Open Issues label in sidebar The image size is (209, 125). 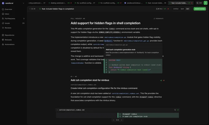point(7,23)
